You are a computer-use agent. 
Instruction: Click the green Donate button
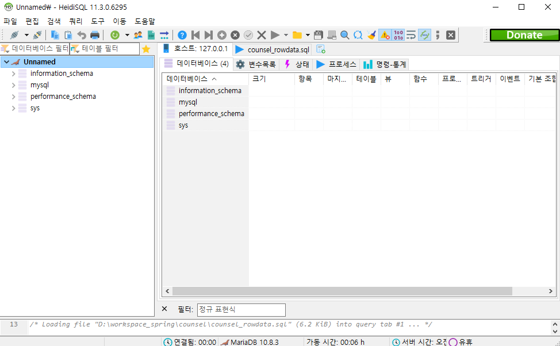click(524, 35)
